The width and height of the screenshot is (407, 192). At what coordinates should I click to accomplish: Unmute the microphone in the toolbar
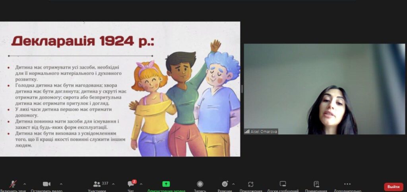coord(13,184)
